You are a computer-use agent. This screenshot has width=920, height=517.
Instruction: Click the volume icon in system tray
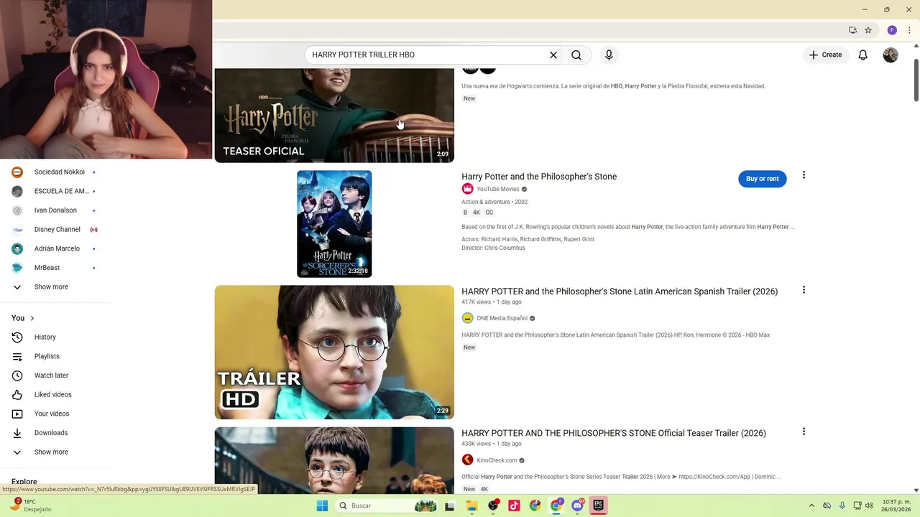click(870, 506)
